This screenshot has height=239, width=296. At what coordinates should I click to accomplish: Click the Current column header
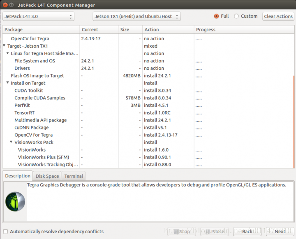click(99, 30)
